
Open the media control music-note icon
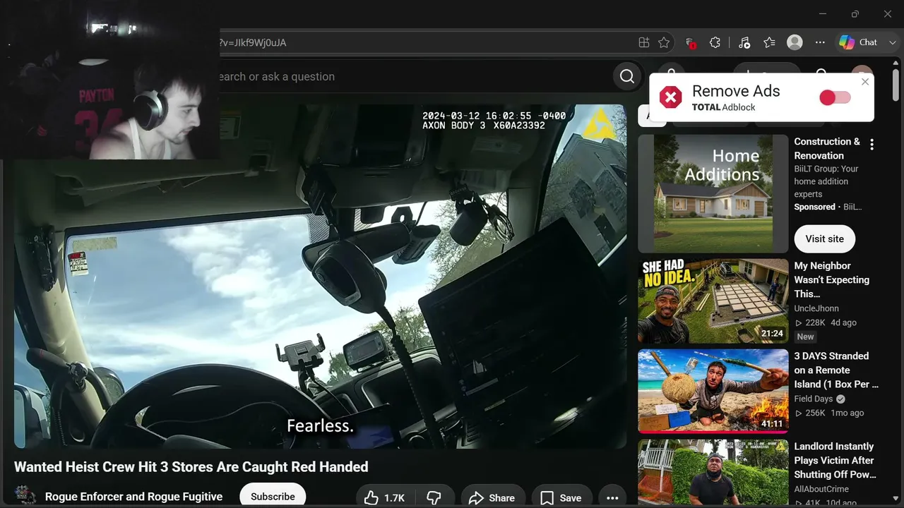coord(744,42)
